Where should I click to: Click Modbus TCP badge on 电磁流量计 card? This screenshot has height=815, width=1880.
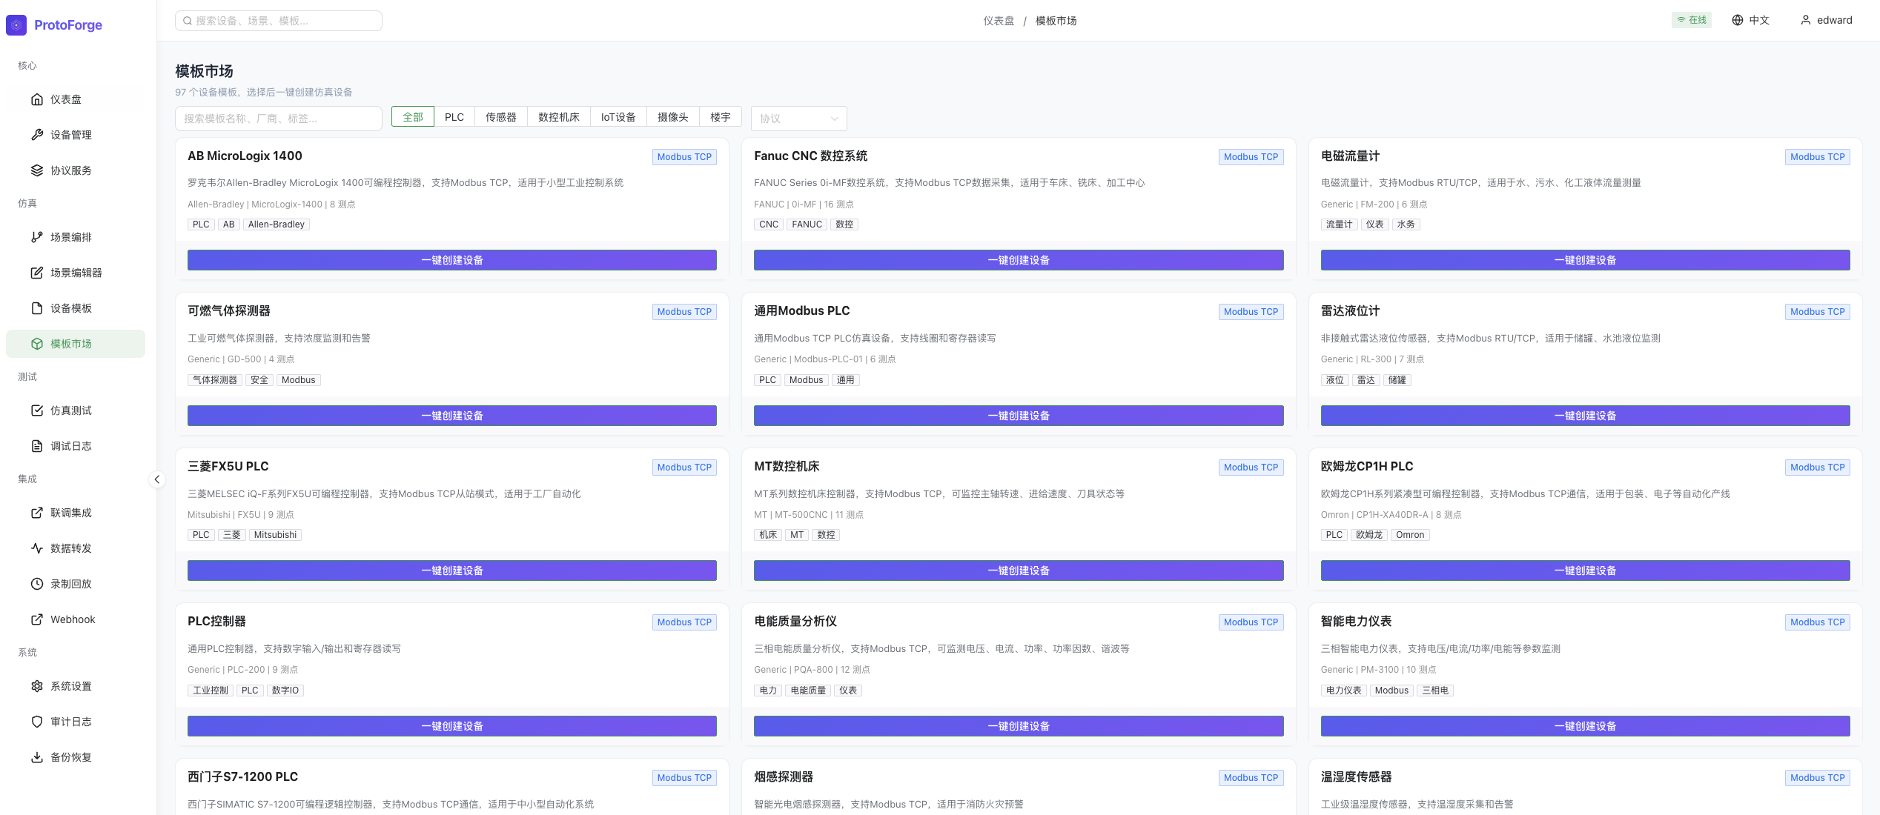[1818, 157]
